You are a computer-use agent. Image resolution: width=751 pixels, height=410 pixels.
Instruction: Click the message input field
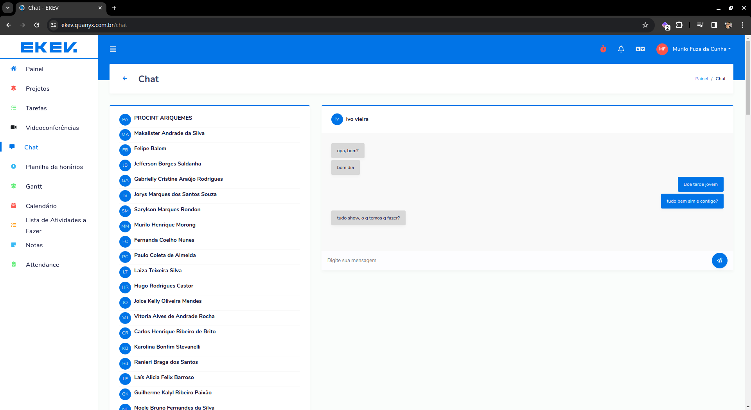(516, 261)
